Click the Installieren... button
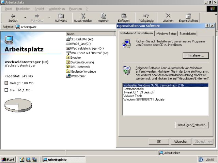 coord(196,55)
